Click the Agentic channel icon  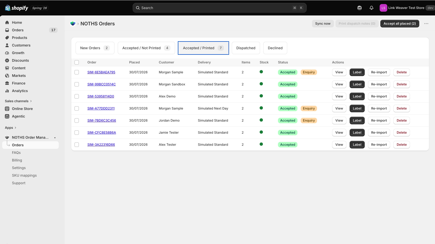tap(7, 116)
